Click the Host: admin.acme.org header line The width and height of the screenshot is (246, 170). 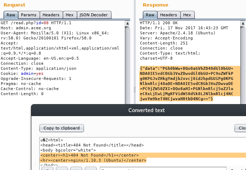(x=26, y=28)
